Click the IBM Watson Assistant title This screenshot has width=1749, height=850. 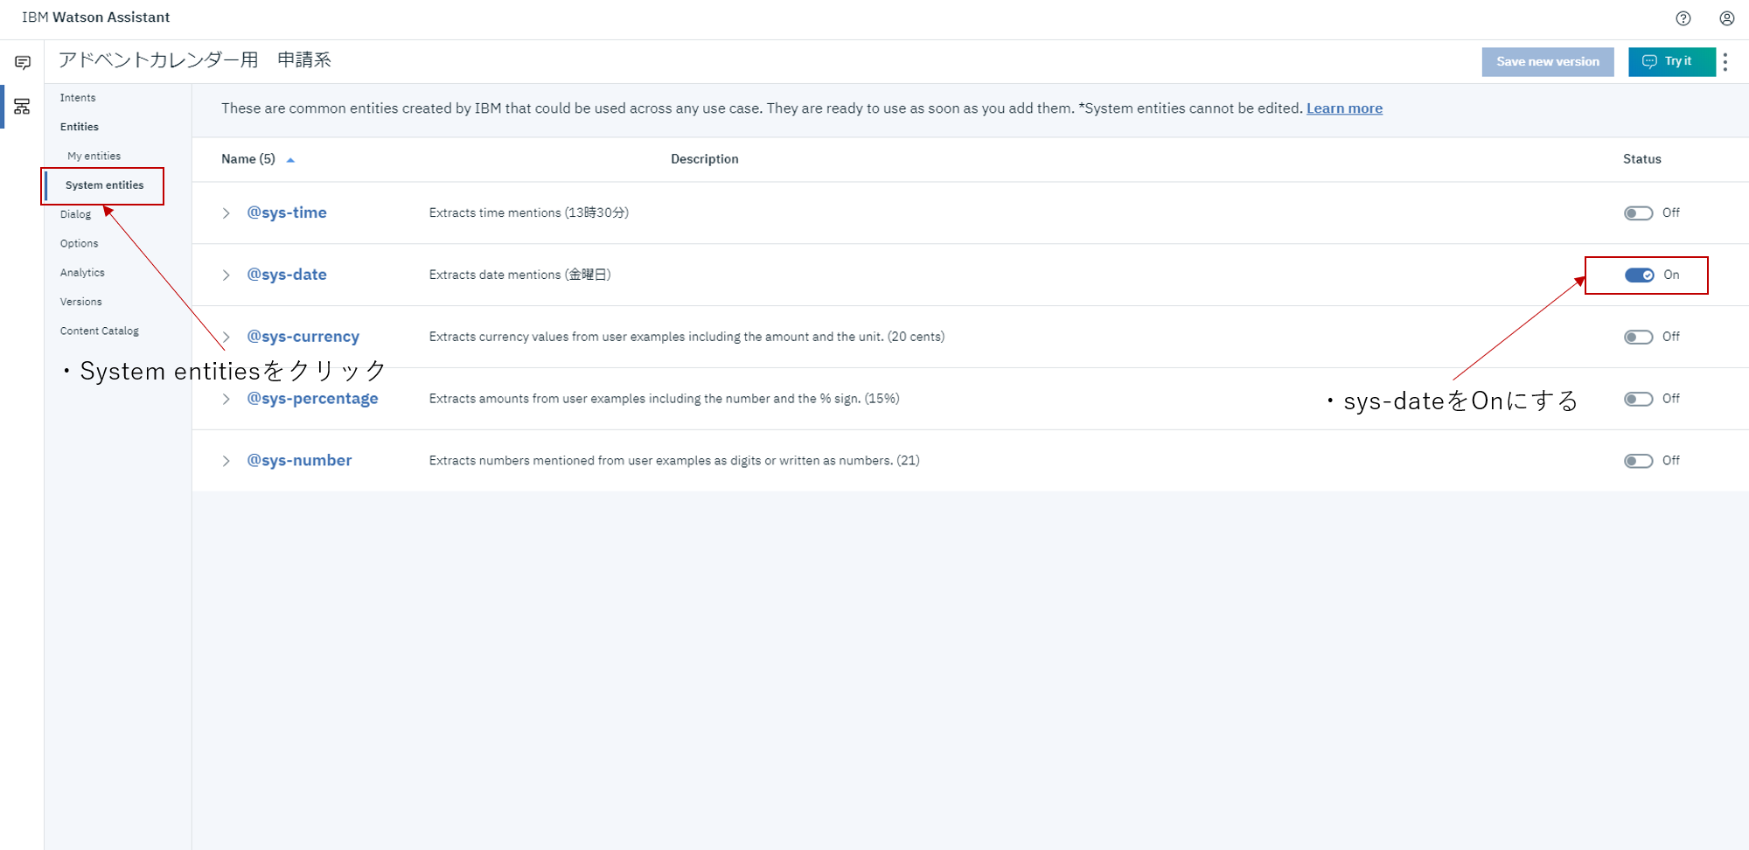pos(96,17)
